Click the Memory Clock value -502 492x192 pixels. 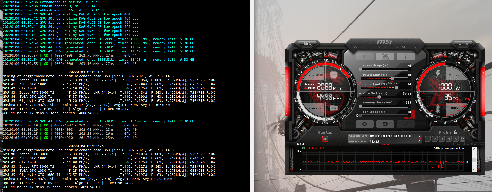click(x=408, y=103)
